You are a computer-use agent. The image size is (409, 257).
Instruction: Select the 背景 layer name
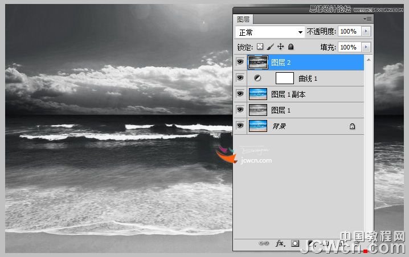click(279, 126)
